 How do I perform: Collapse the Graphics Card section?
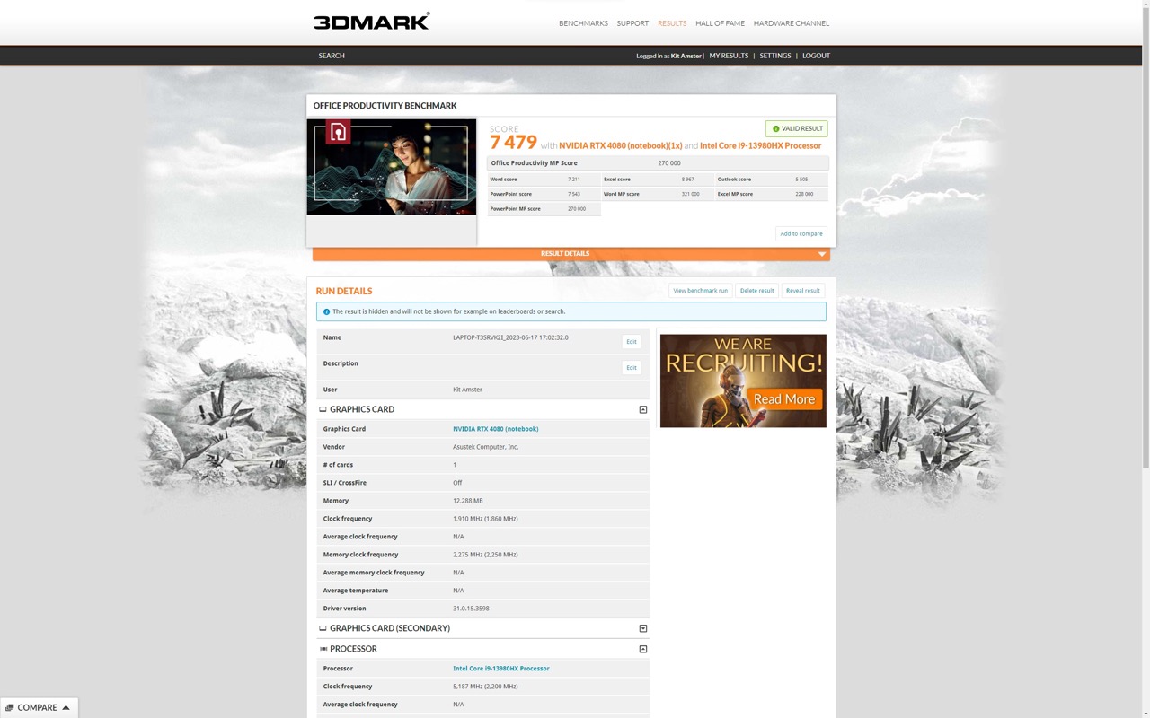point(642,409)
